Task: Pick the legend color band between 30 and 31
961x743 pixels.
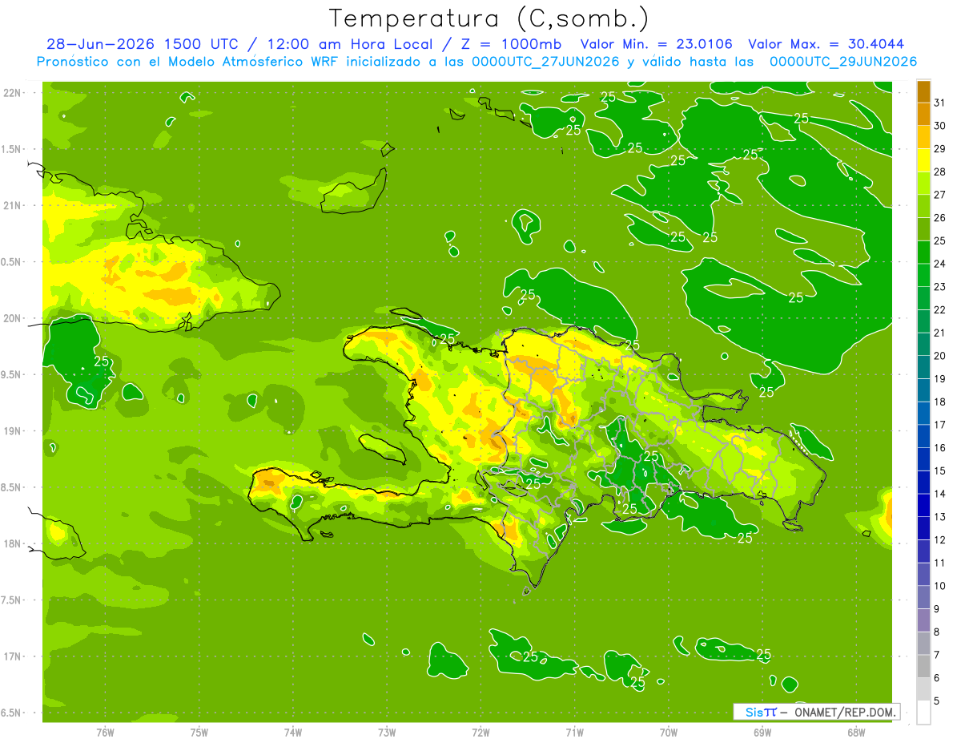Action: (923, 115)
